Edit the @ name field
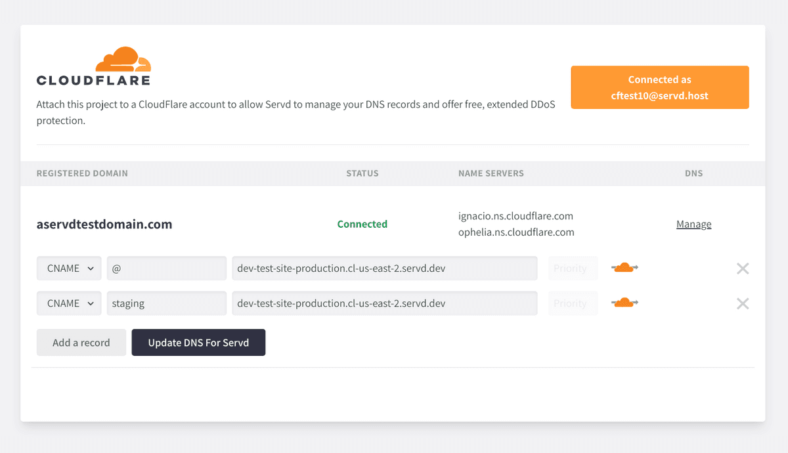Viewport: 788px width, 453px height. pos(167,269)
